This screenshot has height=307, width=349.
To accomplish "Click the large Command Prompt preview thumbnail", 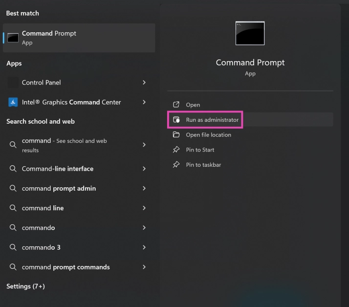I will point(250,33).
